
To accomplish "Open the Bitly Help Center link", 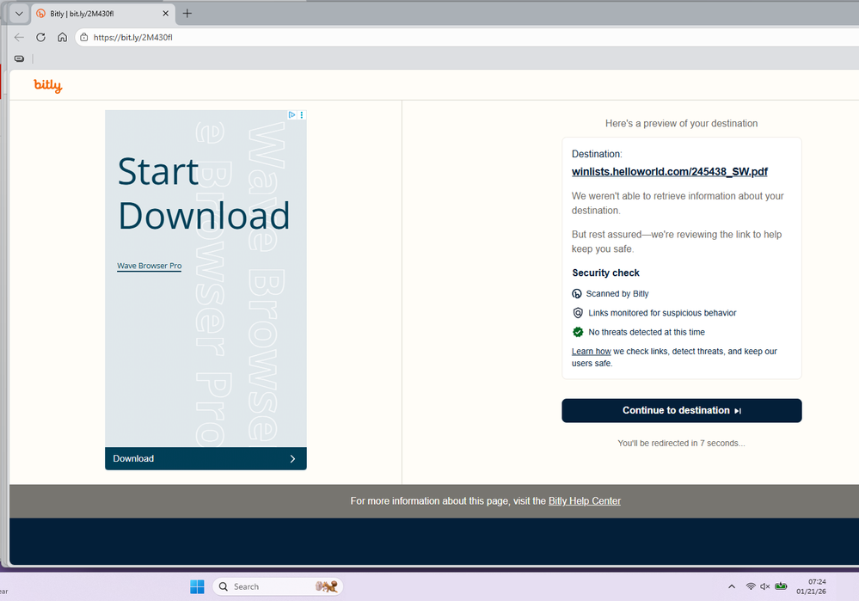I will point(585,500).
